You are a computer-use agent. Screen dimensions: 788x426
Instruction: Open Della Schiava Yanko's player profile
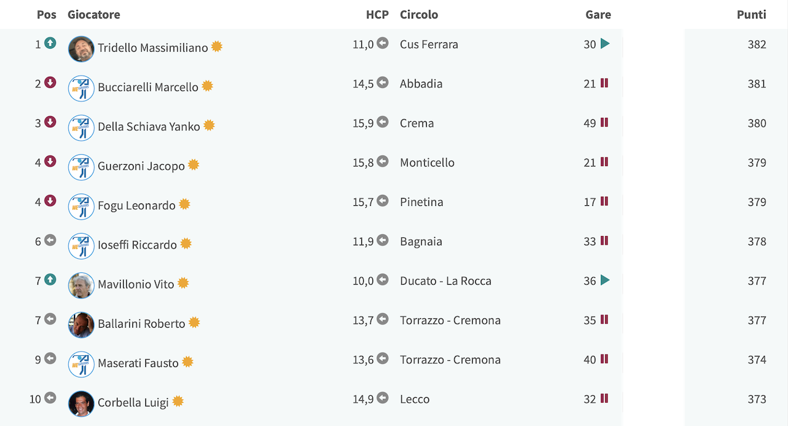(x=149, y=127)
